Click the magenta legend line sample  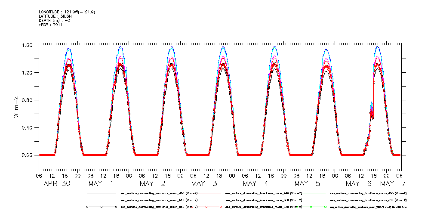[x=311, y=200]
